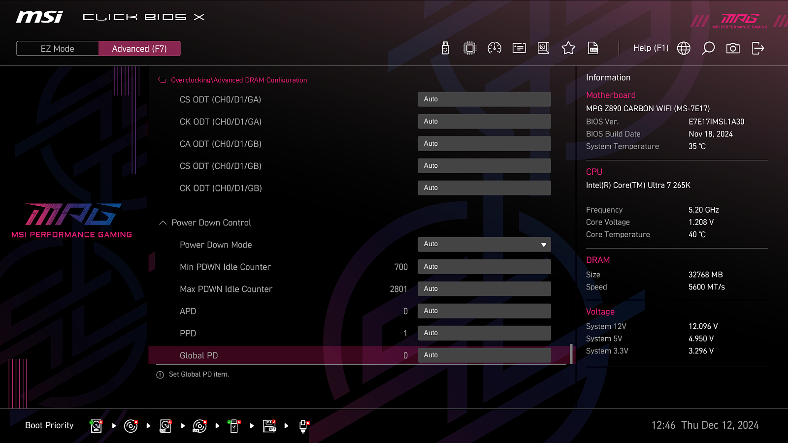Take a screenshot with the camera icon

pos(733,48)
